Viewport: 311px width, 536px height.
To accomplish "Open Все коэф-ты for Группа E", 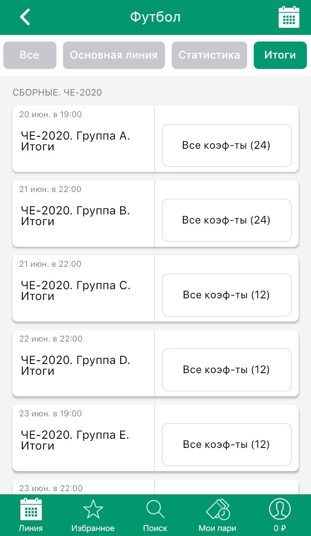I will (226, 445).
